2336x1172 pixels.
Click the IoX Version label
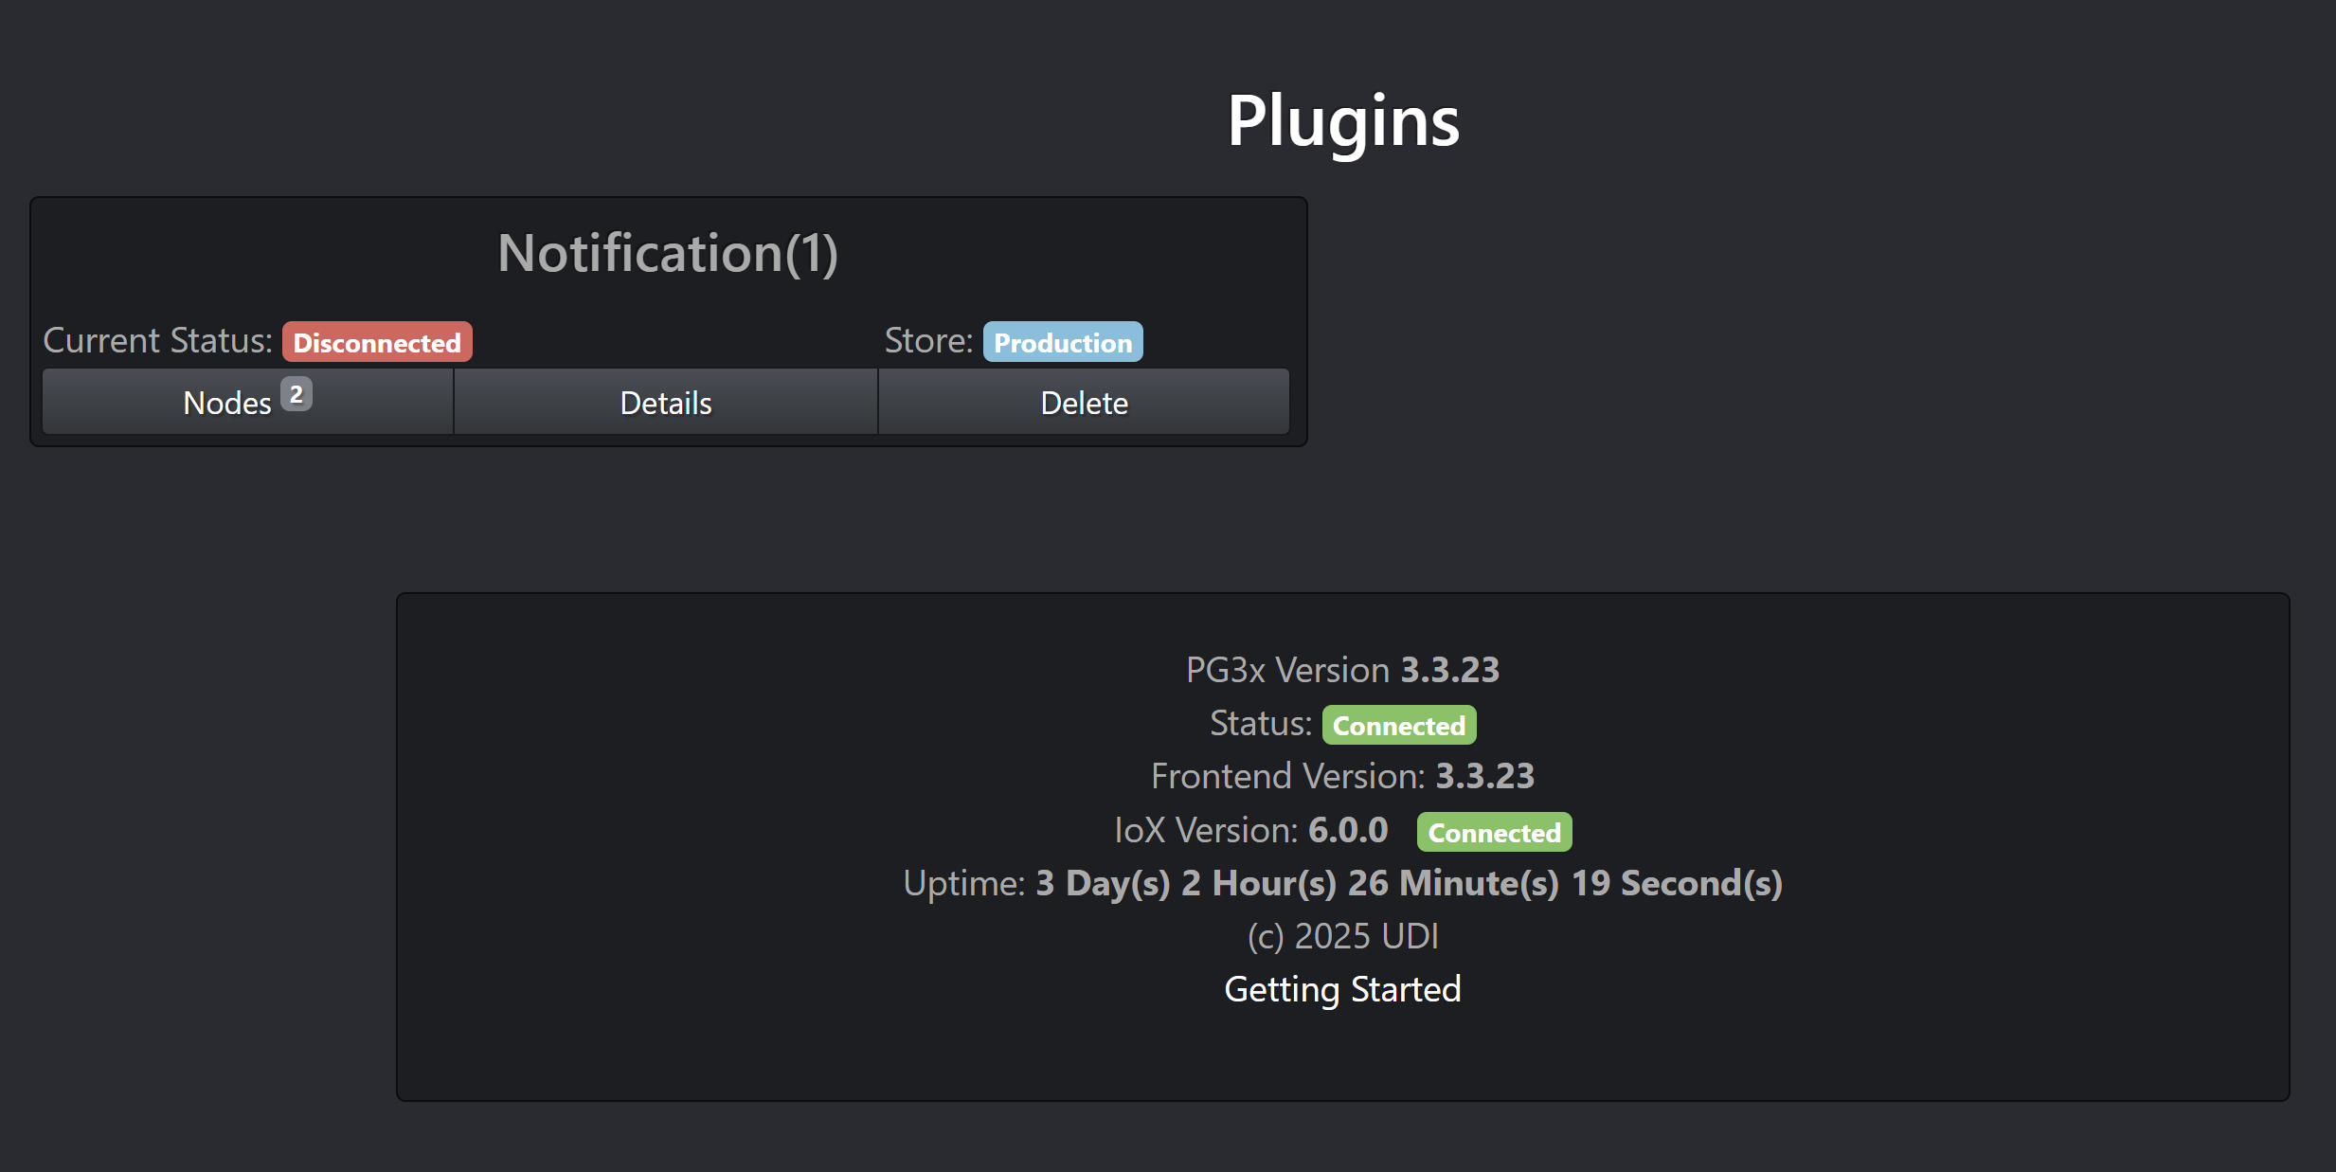coord(1205,830)
